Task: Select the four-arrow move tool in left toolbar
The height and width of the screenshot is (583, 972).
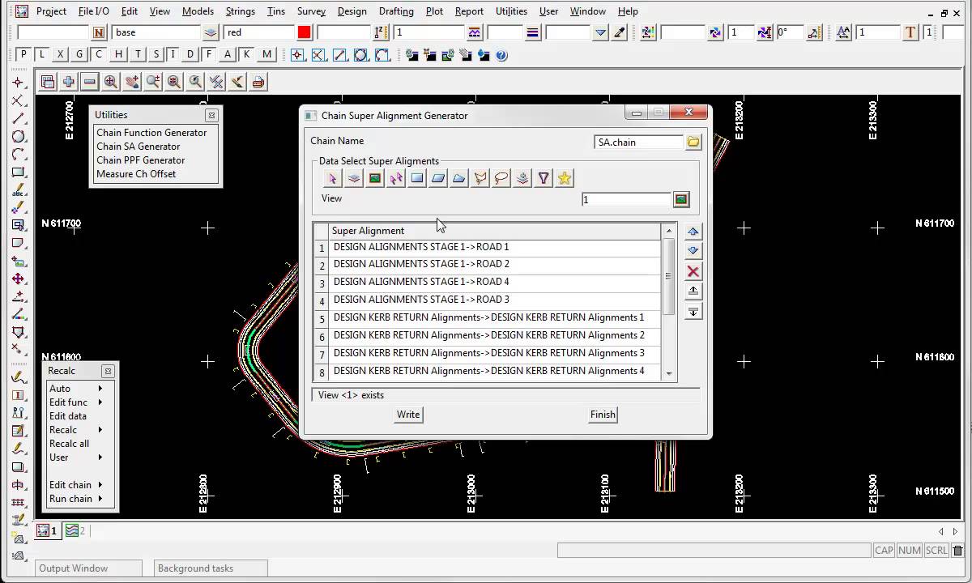Action: click(18, 279)
